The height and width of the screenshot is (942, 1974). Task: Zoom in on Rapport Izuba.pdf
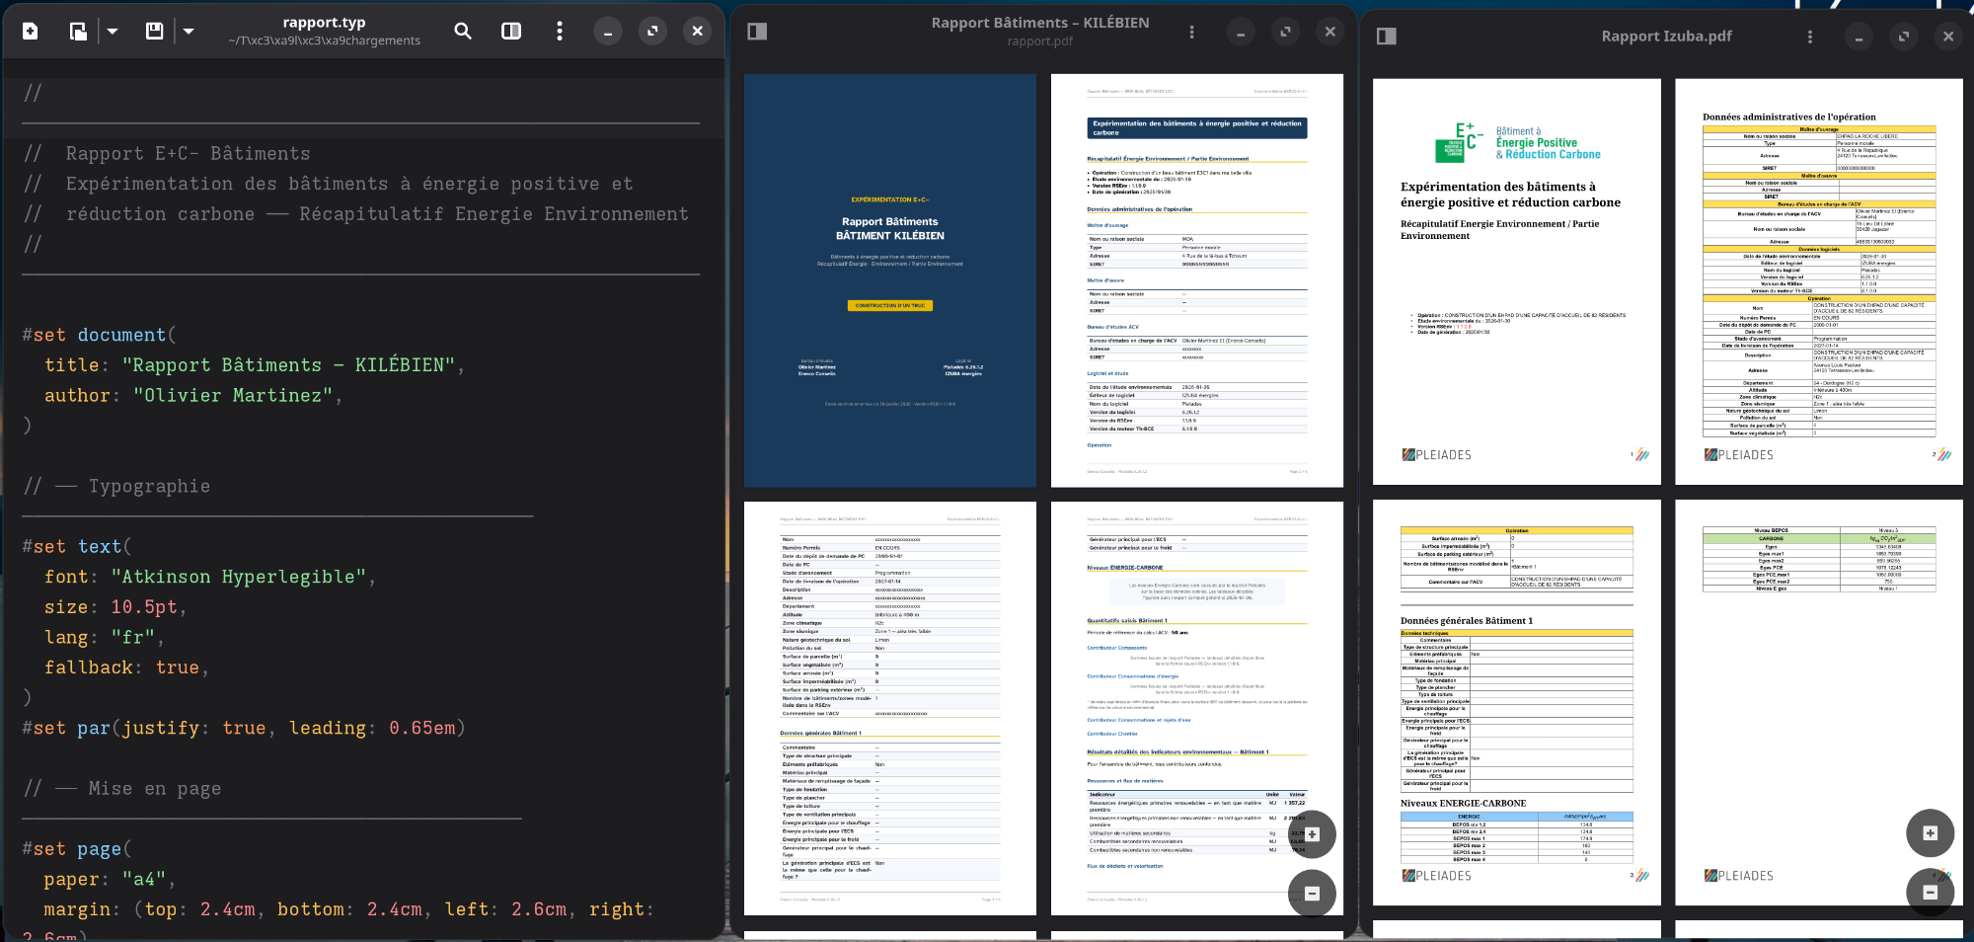coord(1930,833)
